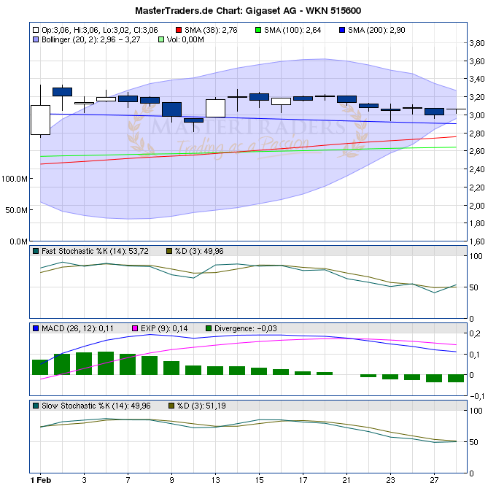The height and width of the screenshot is (499, 496).
Task: Click the 'Vol: 0,00M' label
Action: coord(185,40)
